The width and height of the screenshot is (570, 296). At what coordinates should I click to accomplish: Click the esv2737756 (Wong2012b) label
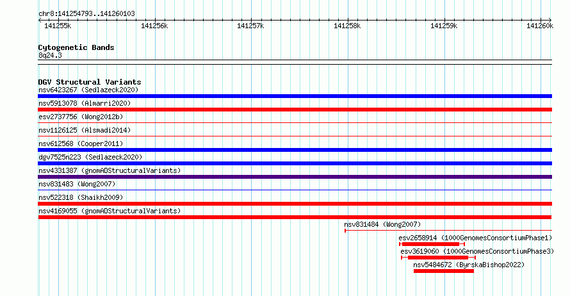pos(81,117)
